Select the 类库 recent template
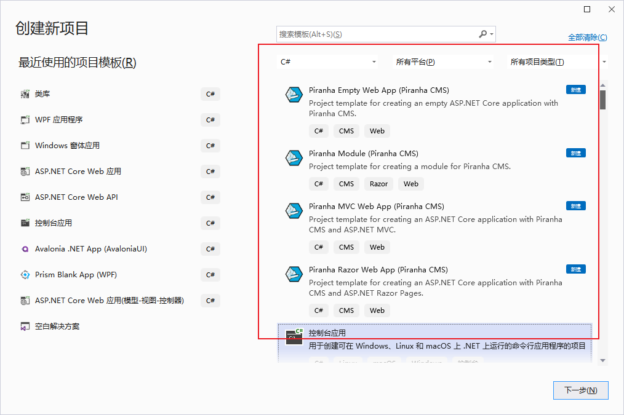The image size is (624, 415). pos(120,94)
